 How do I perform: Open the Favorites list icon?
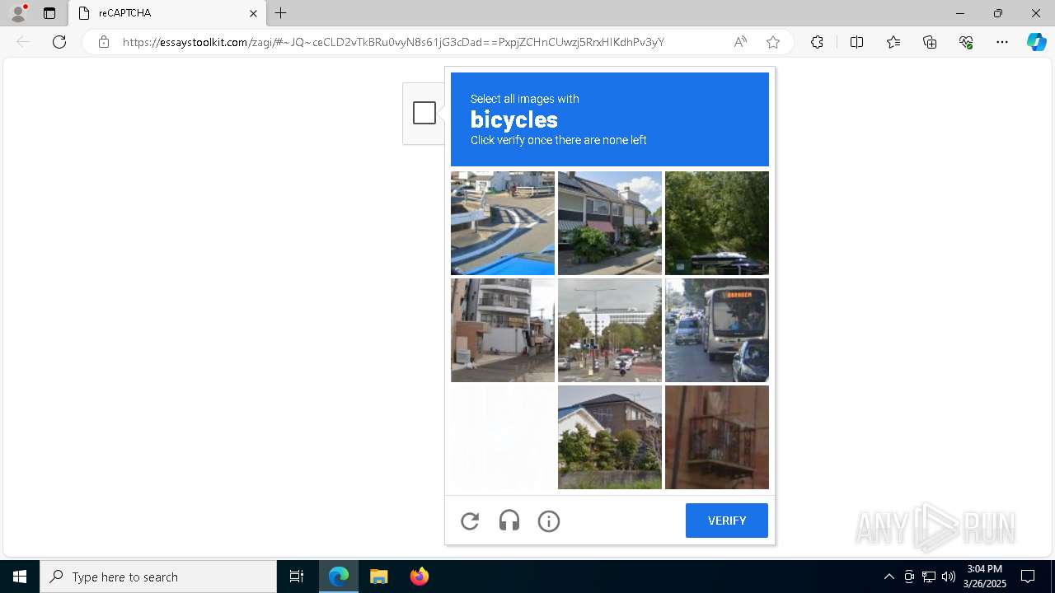click(x=893, y=42)
